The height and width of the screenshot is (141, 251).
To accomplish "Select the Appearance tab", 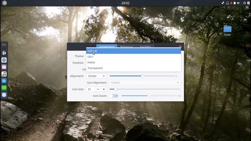I will click(x=107, y=46).
